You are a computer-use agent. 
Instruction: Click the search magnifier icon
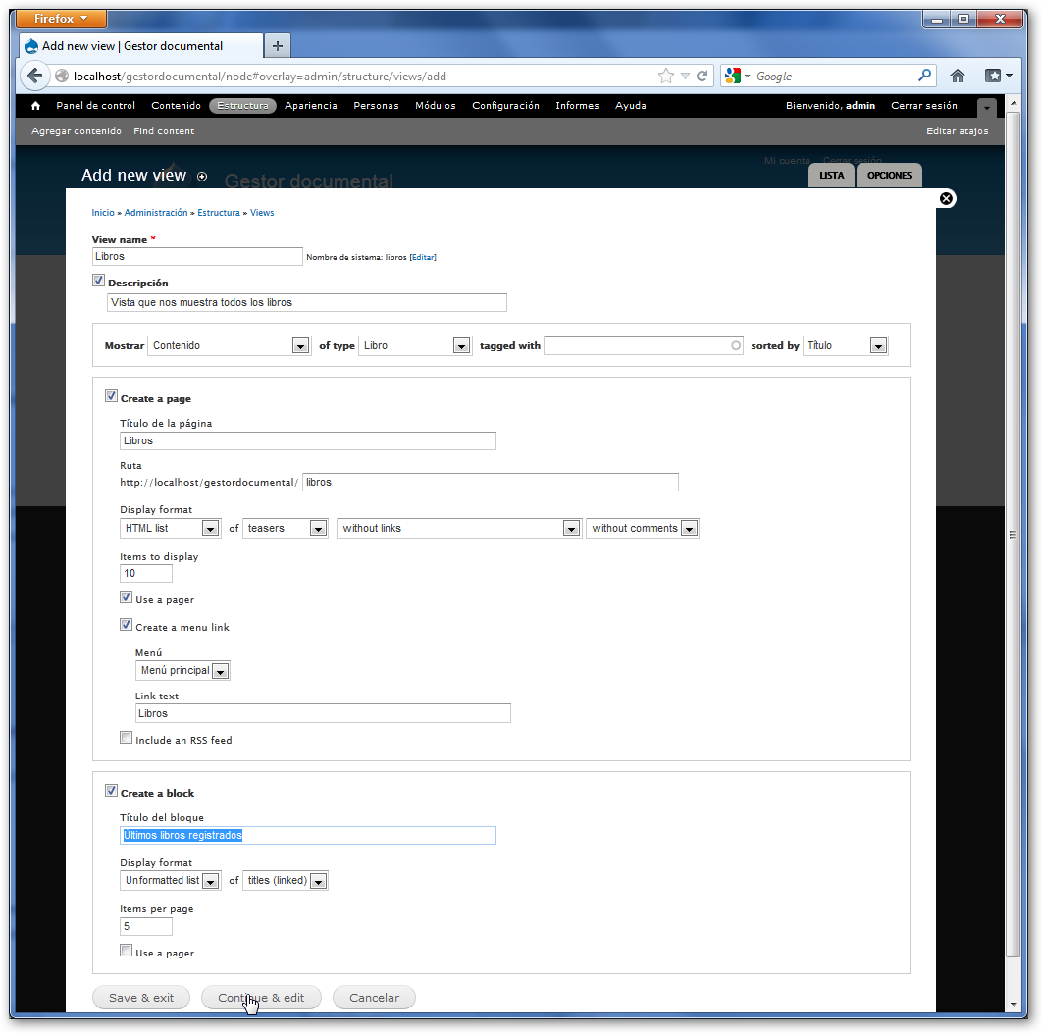[924, 76]
